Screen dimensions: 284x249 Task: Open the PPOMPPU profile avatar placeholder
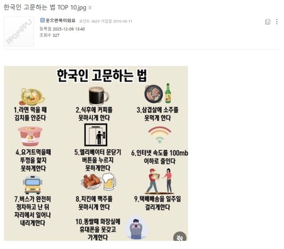(19, 32)
